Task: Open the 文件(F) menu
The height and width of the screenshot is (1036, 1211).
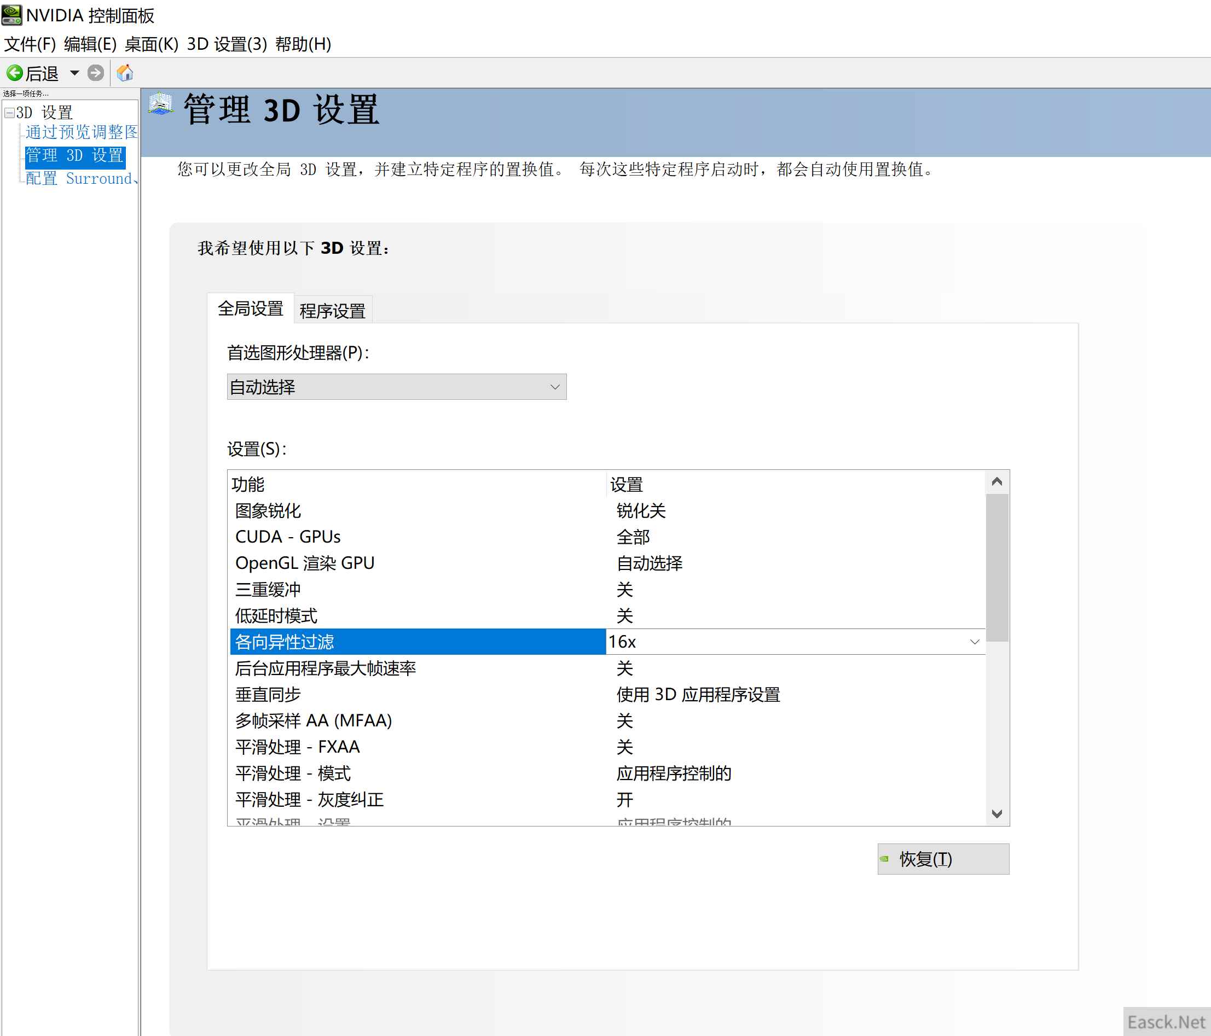Action: tap(30, 44)
